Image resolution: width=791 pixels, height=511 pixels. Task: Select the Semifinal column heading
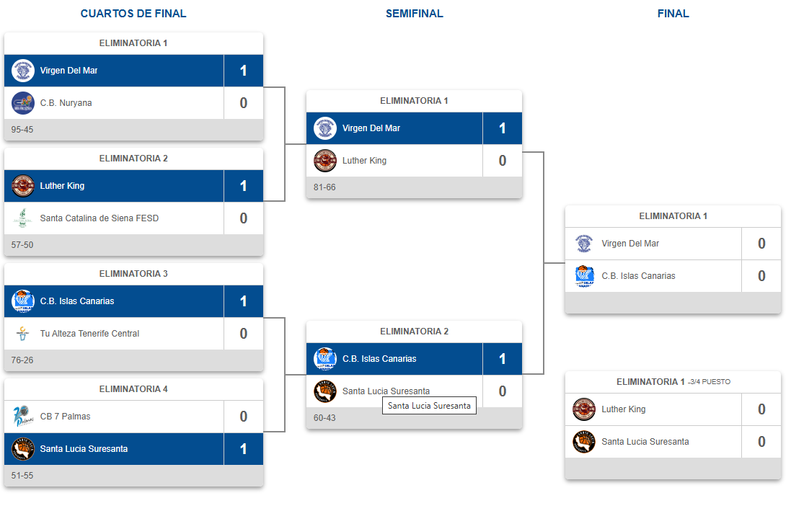pos(414,14)
